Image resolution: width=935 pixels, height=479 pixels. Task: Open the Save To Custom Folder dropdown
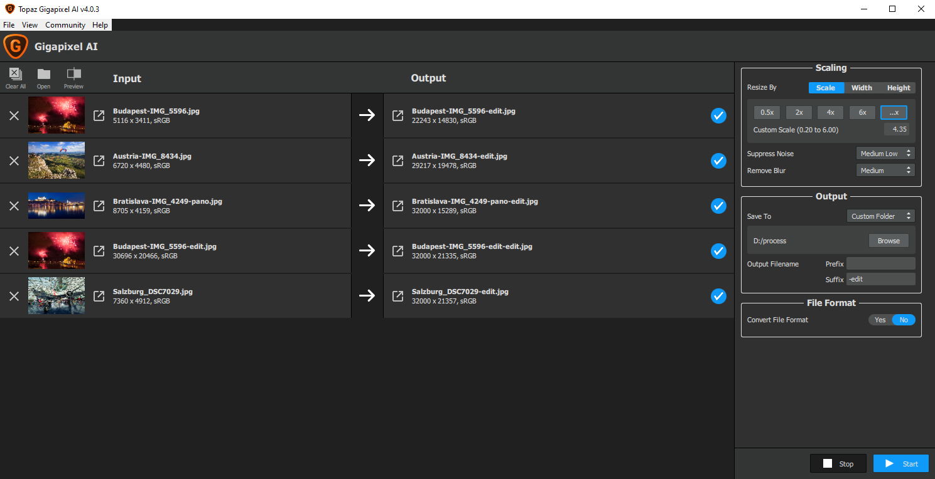[880, 216]
